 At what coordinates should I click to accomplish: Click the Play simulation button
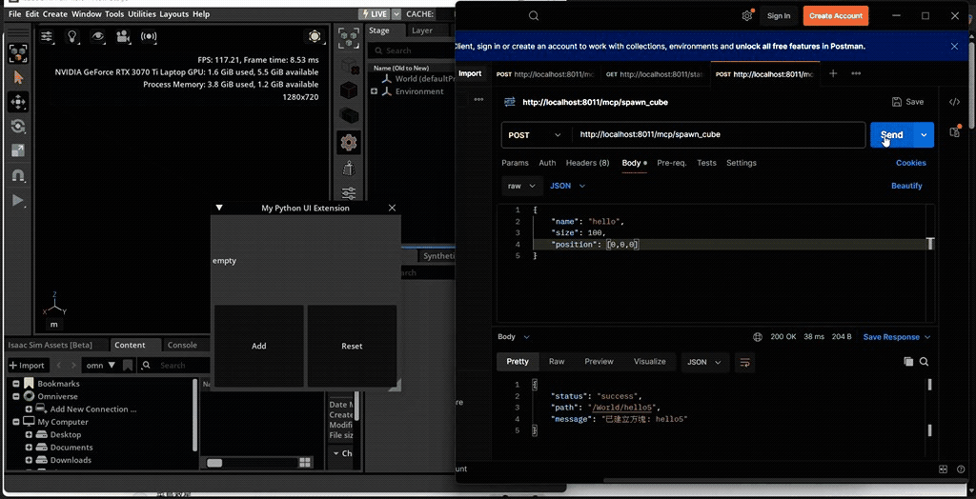coord(17,200)
